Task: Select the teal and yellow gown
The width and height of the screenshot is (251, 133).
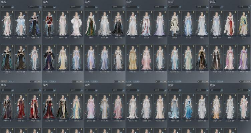Action: pyautogui.click(x=76, y=107)
